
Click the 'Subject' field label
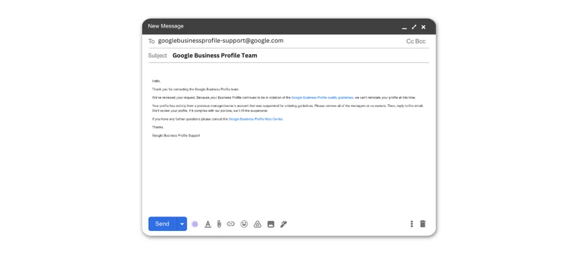[158, 56]
